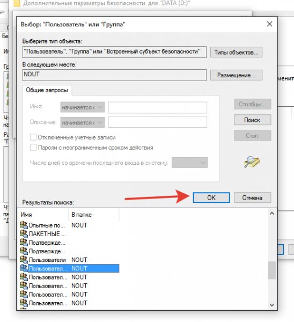
Task: Open the Типы объектов... dialog
Action: click(x=236, y=53)
